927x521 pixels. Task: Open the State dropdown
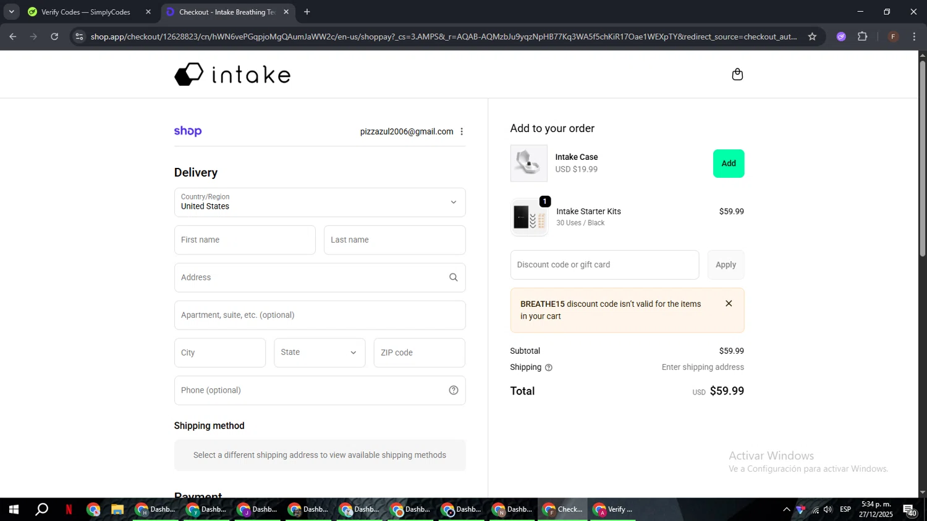coord(320,352)
